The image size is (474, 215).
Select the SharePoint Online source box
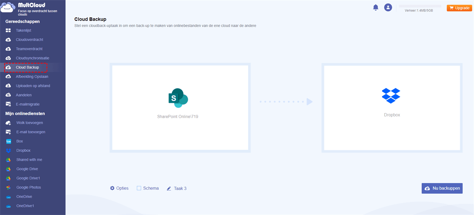point(180,108)
